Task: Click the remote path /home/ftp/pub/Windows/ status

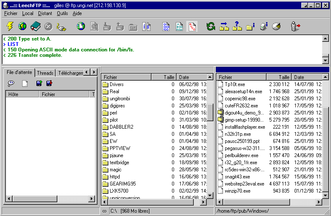Action: pyautogui.click(x=243, y=211)
